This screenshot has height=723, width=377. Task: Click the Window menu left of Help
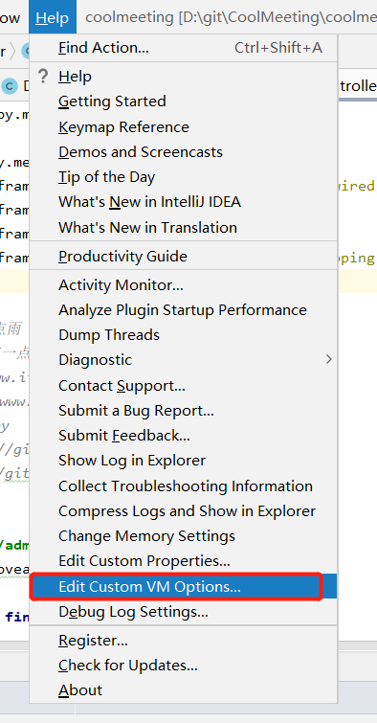(11, 17)
